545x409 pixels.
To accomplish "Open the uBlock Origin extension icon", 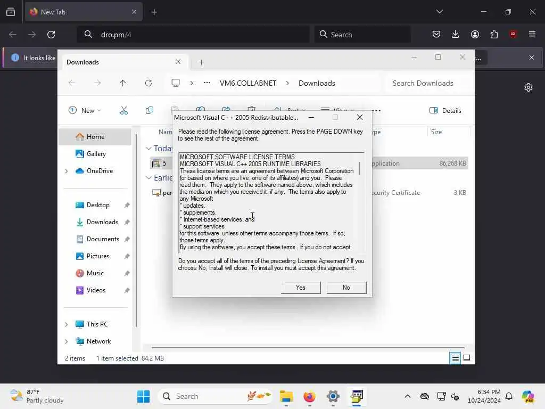I will [513, 34].
